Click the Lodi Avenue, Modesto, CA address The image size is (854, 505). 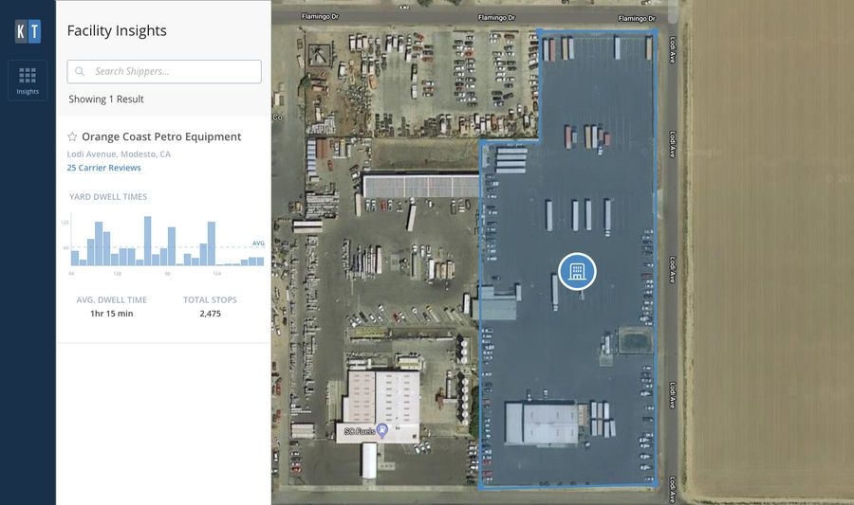[x=119, y=153]
